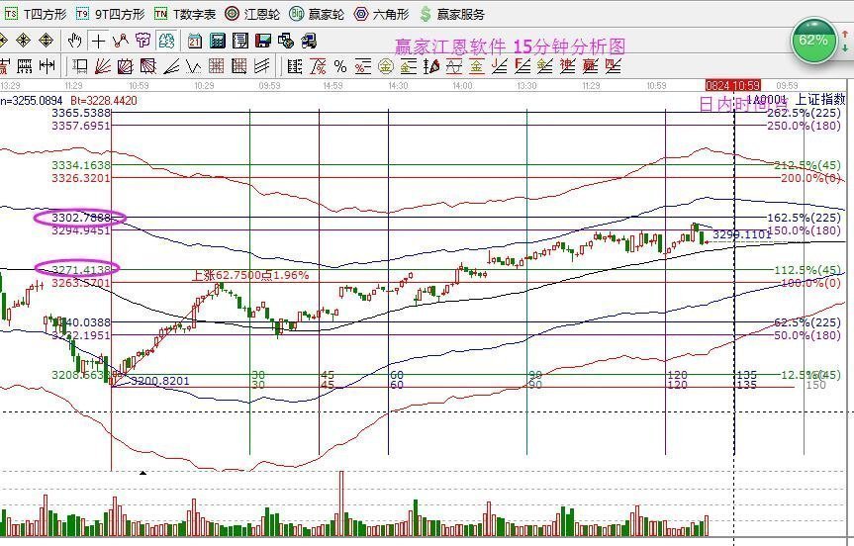This screenshot has height=546, width=854.
Task: Click the Bt=3228.4420 value
Action: coord(104,100)
